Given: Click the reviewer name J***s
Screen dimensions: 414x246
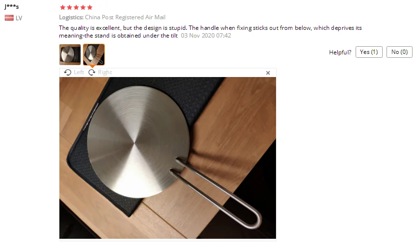Looking at the screenshot, I should [12, 7].
